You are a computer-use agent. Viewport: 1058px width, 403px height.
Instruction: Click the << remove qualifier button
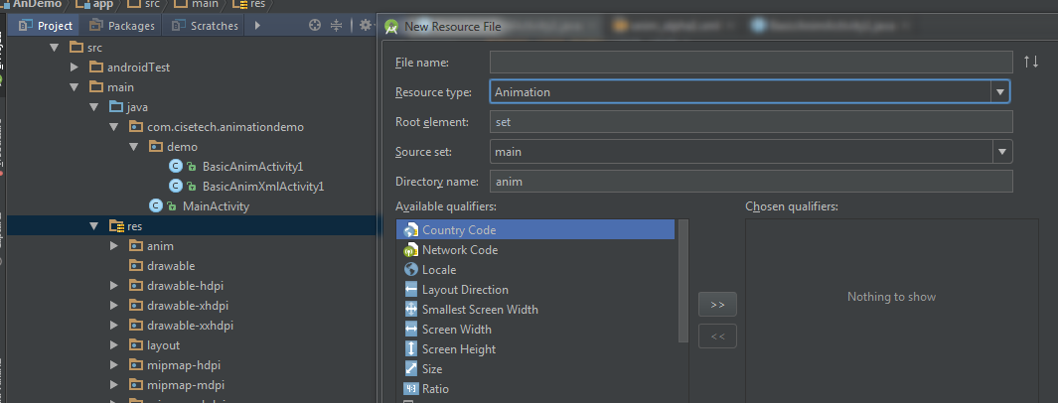coord(717,336)
